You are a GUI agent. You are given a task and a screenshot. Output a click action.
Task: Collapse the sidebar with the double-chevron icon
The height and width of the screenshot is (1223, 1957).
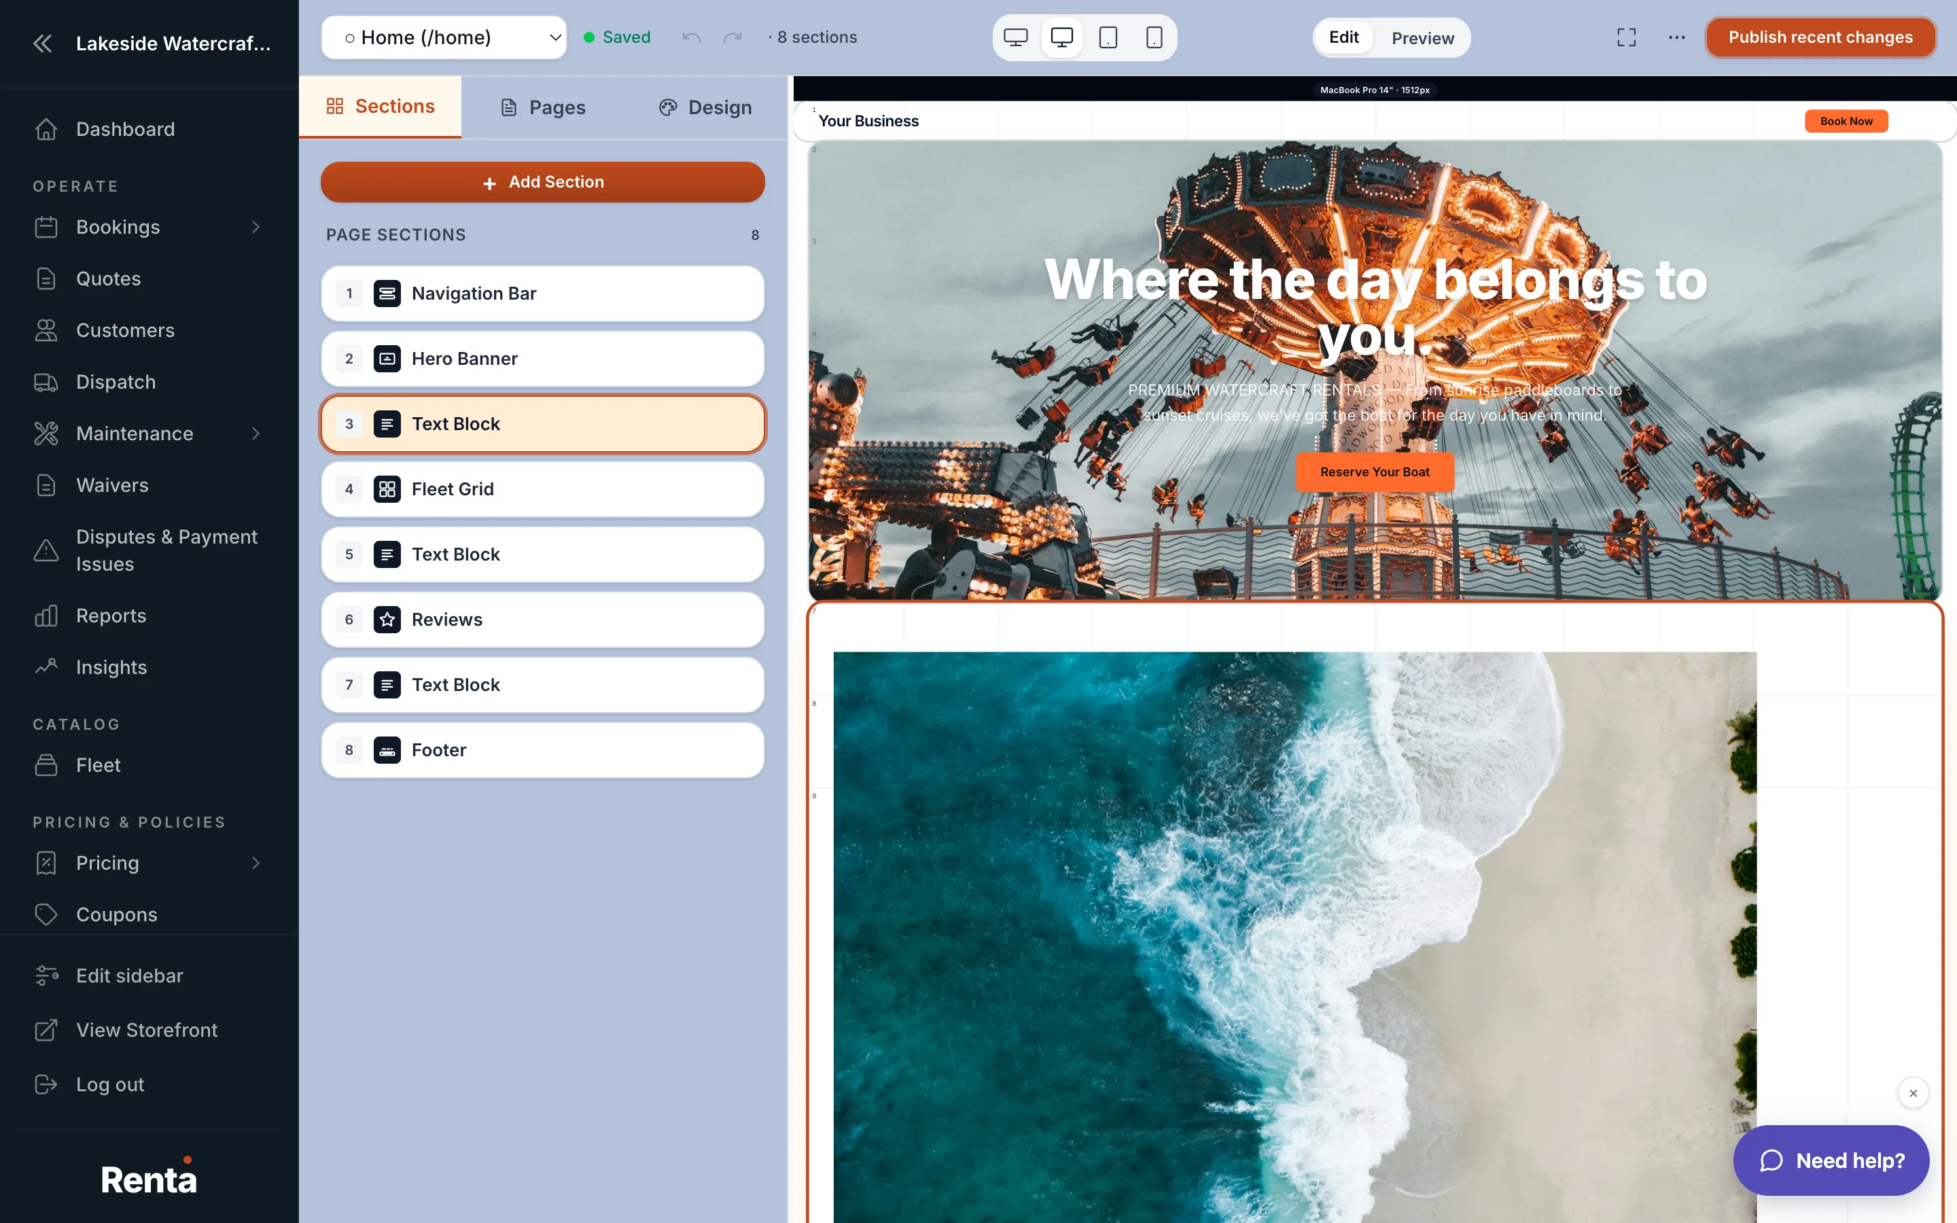click(43, 43)
